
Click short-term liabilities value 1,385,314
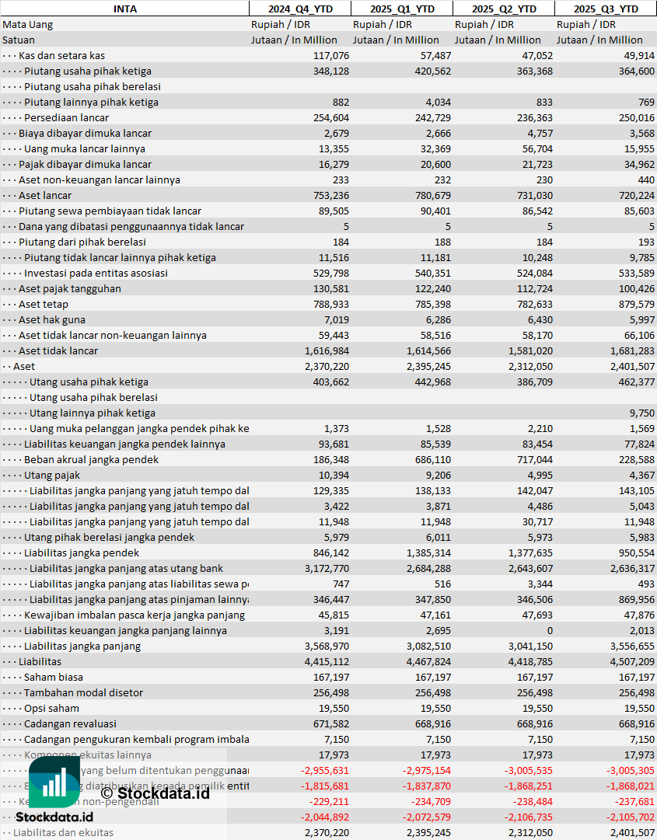428,552
